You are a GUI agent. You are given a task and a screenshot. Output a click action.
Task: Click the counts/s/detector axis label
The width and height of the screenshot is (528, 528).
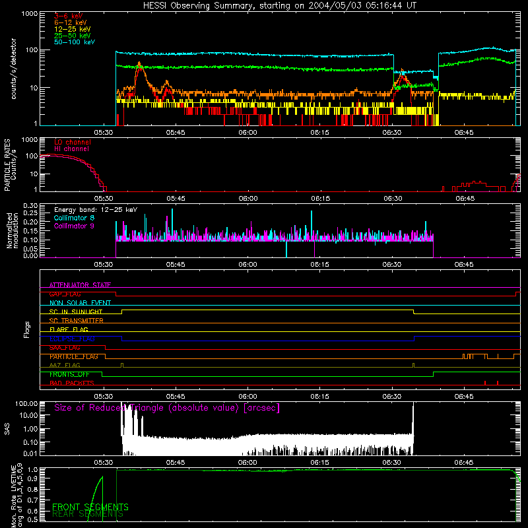[x=13, y=69]
